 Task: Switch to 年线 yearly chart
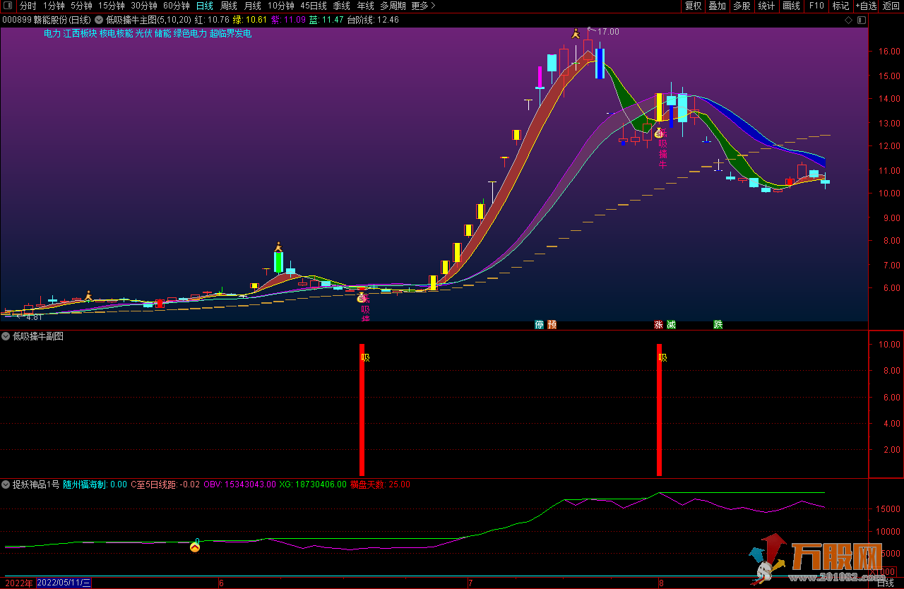click(x=366, y=6)
